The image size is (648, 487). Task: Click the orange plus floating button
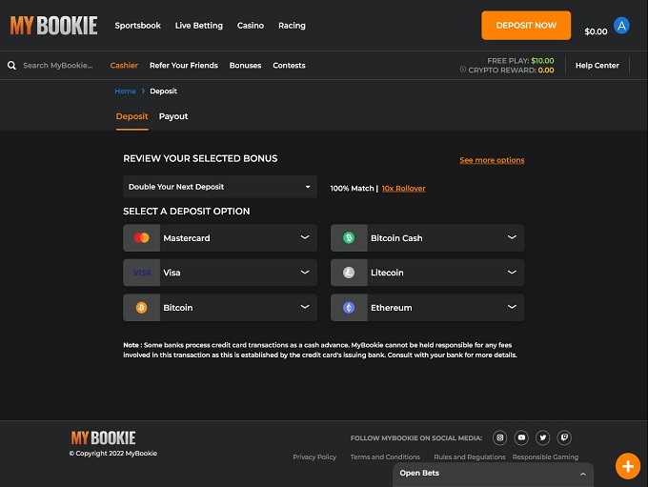click(628, 466)
